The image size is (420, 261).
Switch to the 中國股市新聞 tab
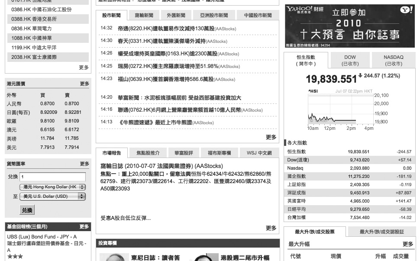tap(258, 15)
